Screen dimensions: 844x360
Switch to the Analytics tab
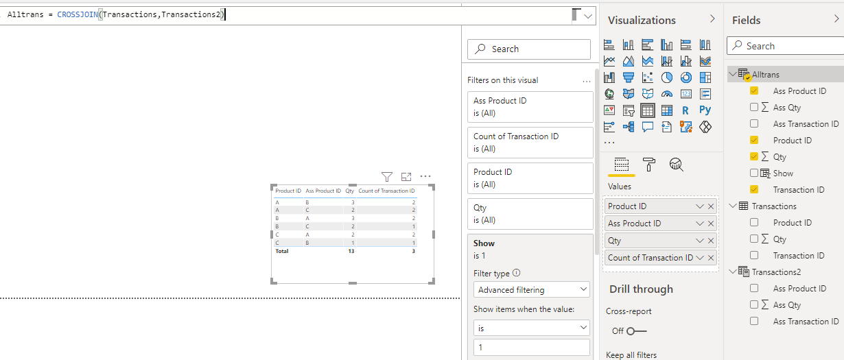(677, 164)
